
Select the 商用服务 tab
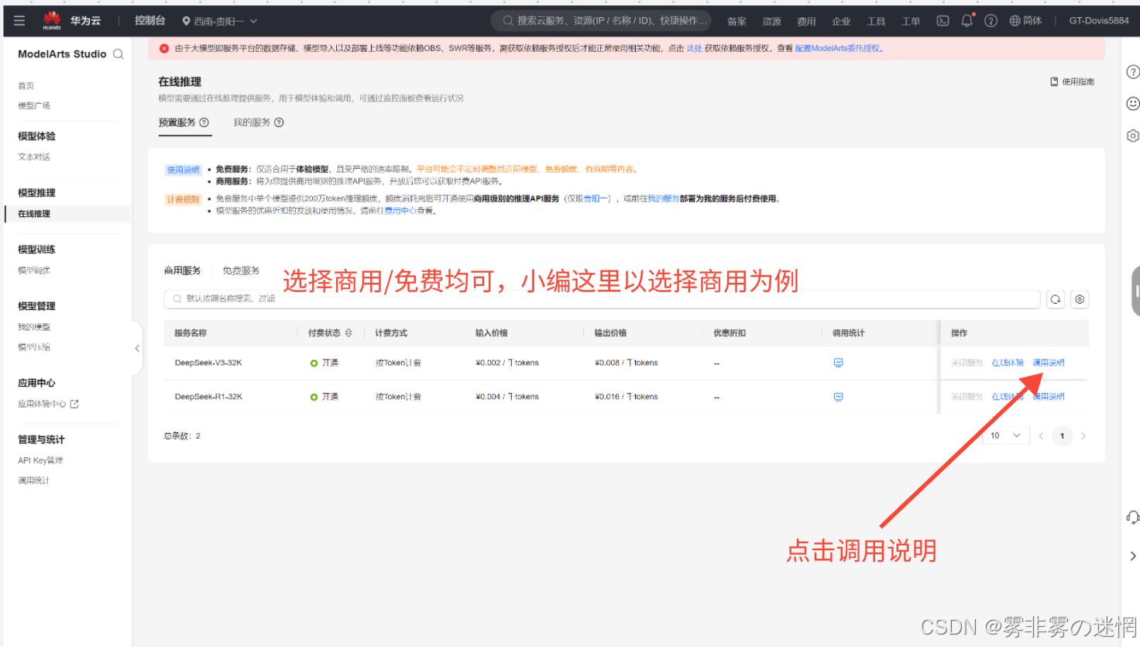[x=182, y=270]
